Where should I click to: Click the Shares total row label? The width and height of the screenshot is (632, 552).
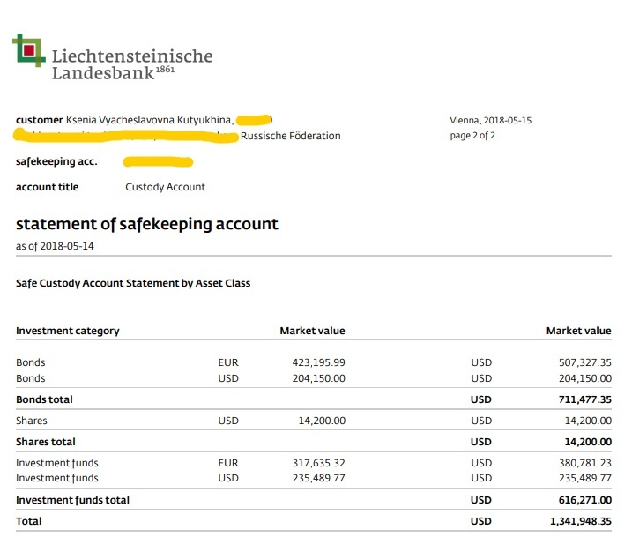[46, 442]
